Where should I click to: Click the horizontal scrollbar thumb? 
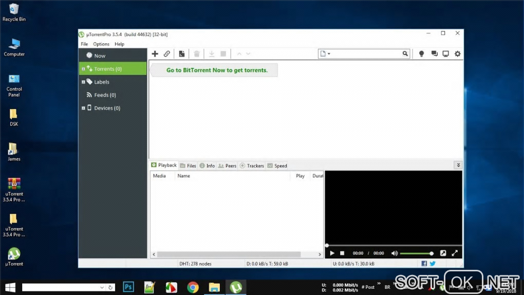coord(229,254)
